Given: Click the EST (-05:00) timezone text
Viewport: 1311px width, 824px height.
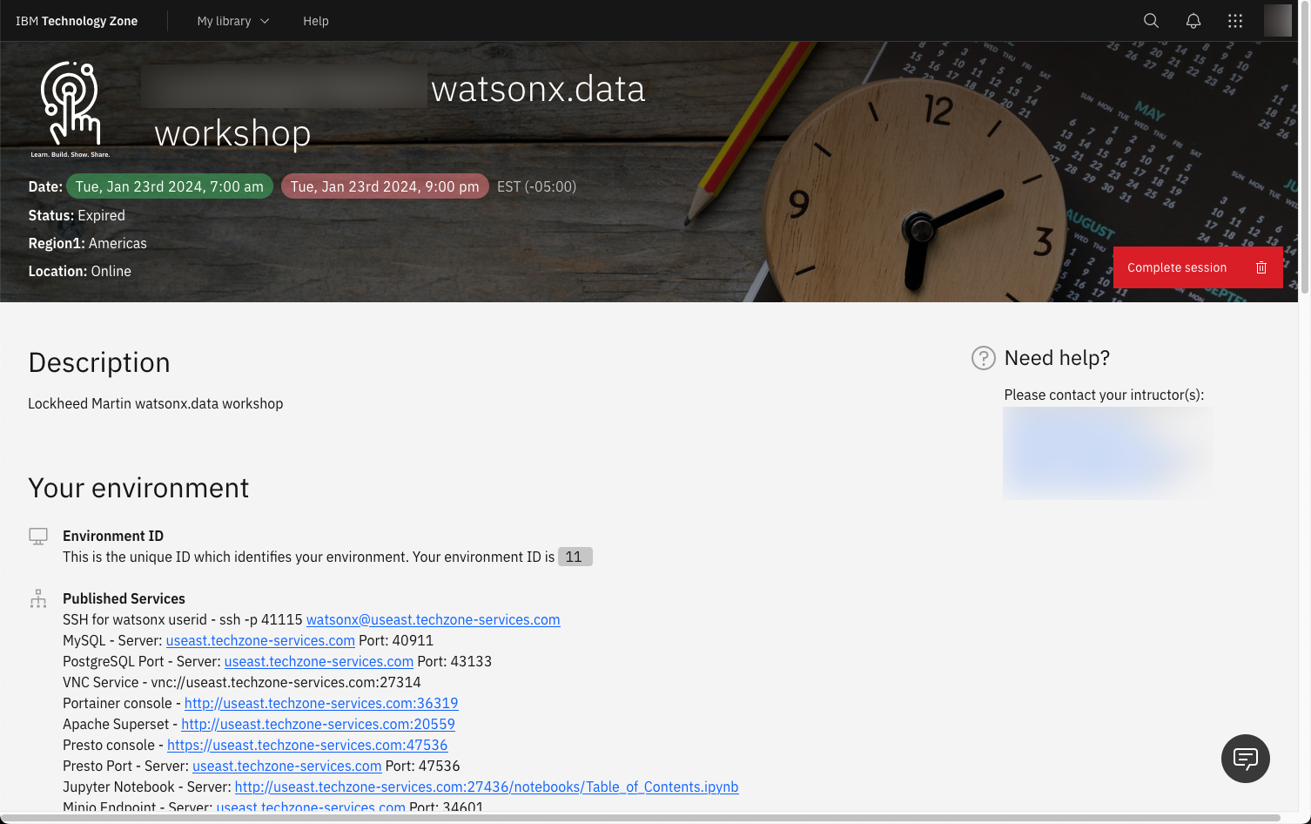Looking at the screenshot, I should point(536,186).
